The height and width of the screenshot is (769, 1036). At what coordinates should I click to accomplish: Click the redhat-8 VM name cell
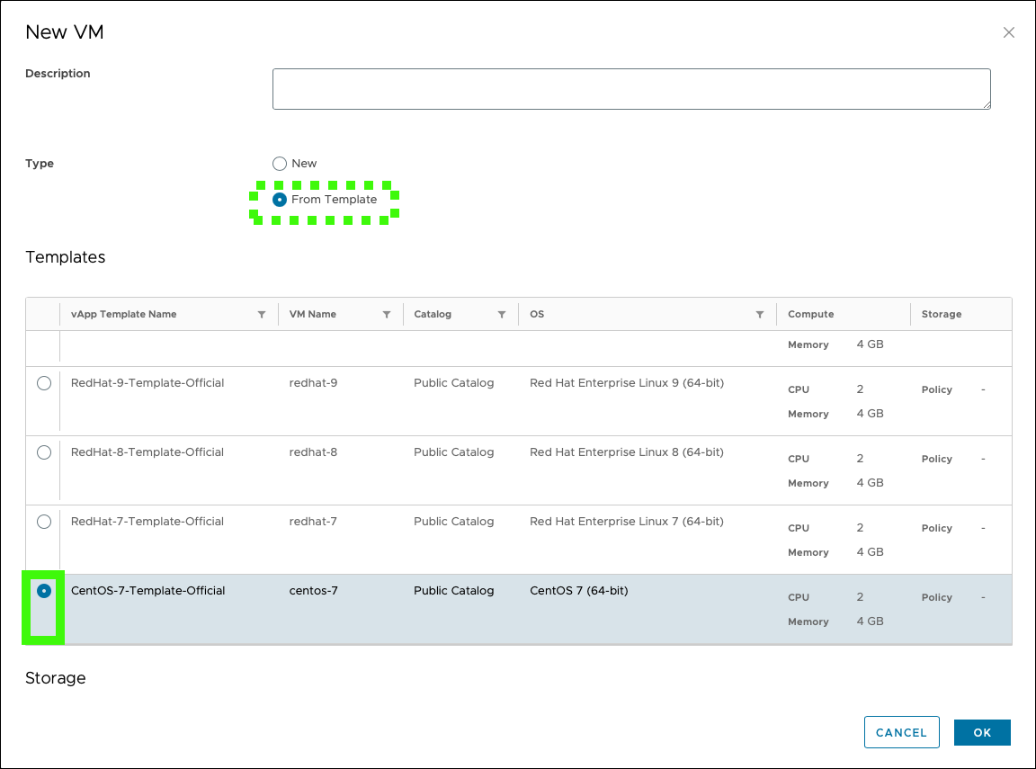click(x=313, y=452)
